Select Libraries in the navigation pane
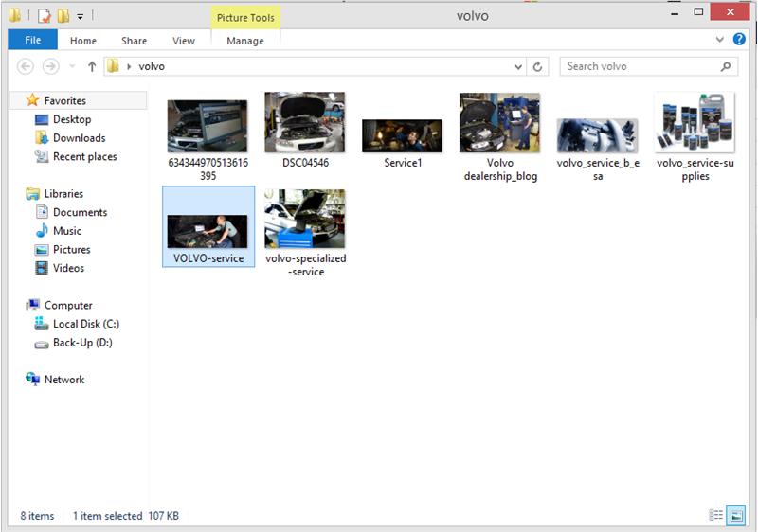This screenshot has height=532, width=758. [x=63, y=194]
